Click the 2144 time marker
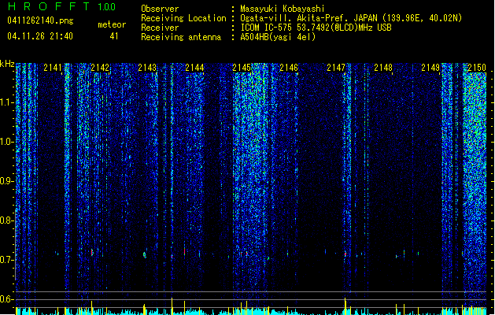The image size is (495, 315). (194, 68)
